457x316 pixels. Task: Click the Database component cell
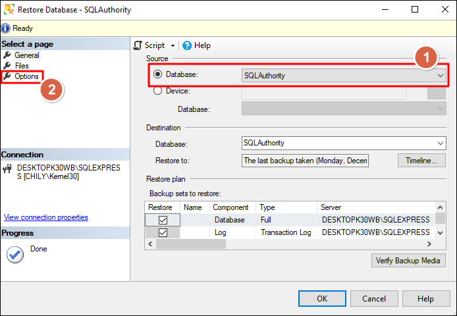click(232, 220)
